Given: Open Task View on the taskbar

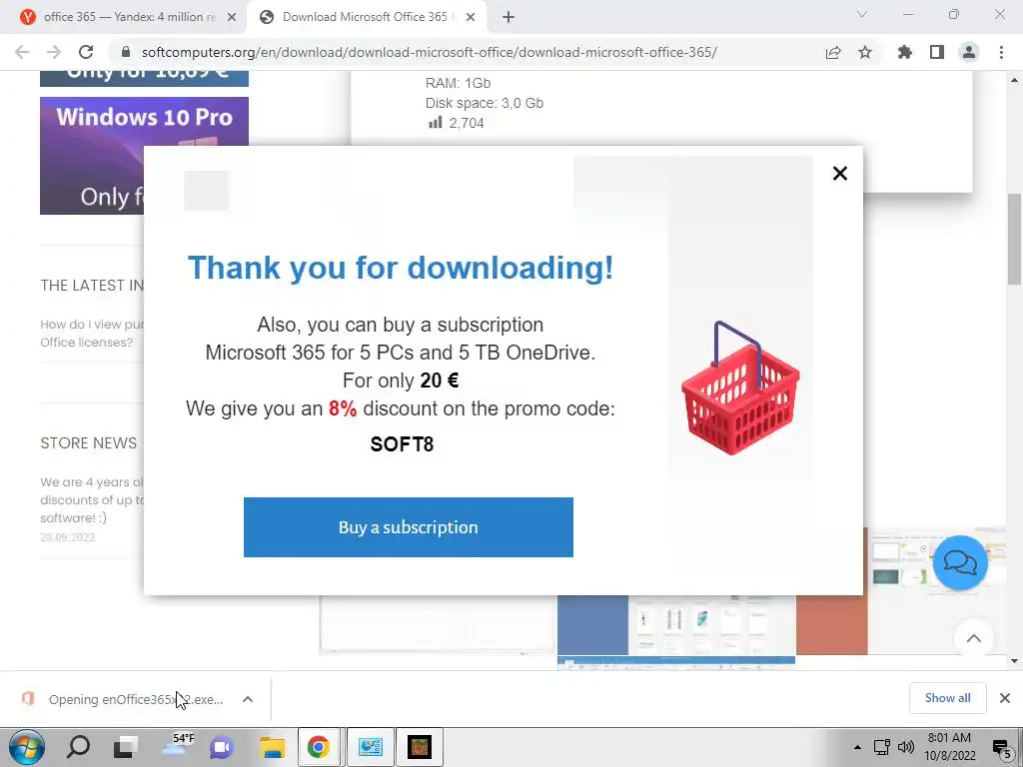Looking at the screenshot, I should 126,747.
